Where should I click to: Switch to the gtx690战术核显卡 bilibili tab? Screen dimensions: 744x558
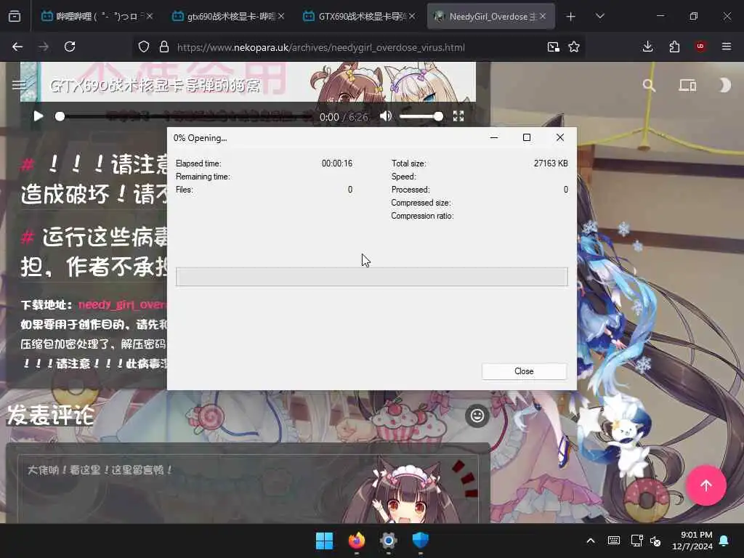[227, 17]
